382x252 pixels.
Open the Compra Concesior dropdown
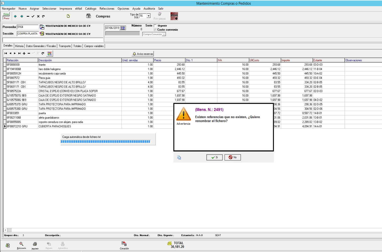pyautogui.click(x=164, y=34)
